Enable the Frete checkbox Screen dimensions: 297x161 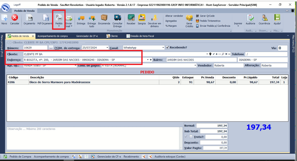[191, 137]
